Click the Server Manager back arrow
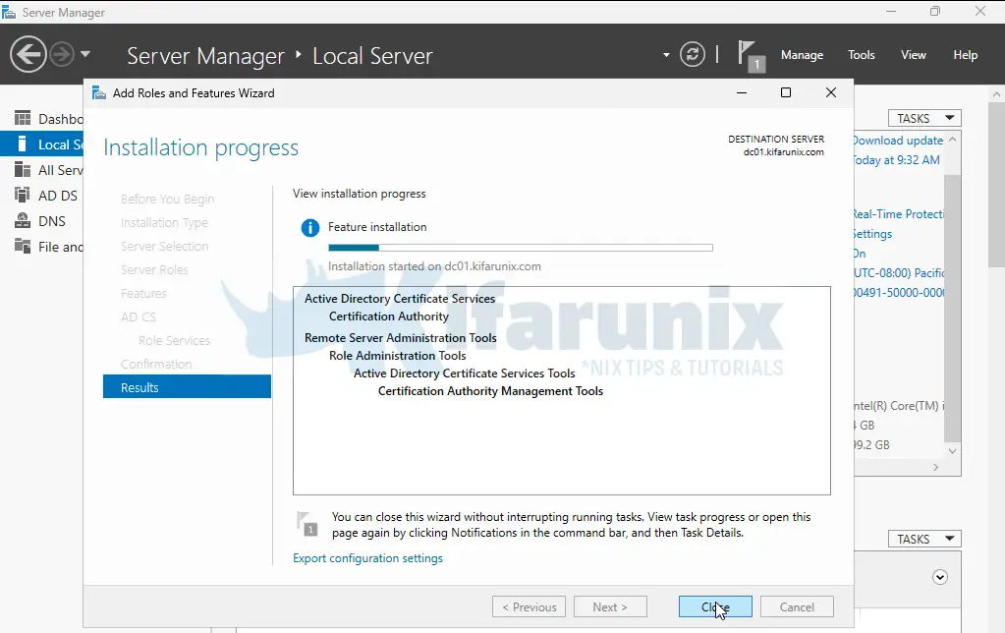This screenshot has height=633, width=1005. point(28,54)
